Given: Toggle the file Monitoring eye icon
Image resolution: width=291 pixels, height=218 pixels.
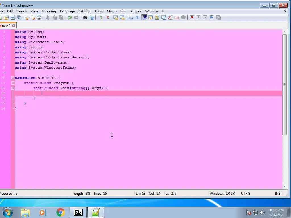Looking at the screenshot, I should pos(183,17).
